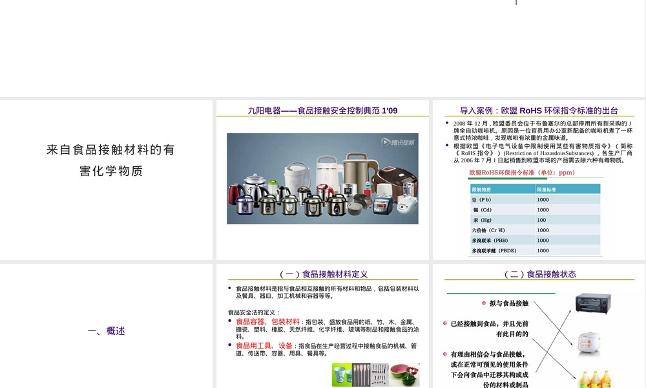Click the red text '食品用工具、设备'
The width and height of the screenshot is (646, 388).
coord(264,345)
